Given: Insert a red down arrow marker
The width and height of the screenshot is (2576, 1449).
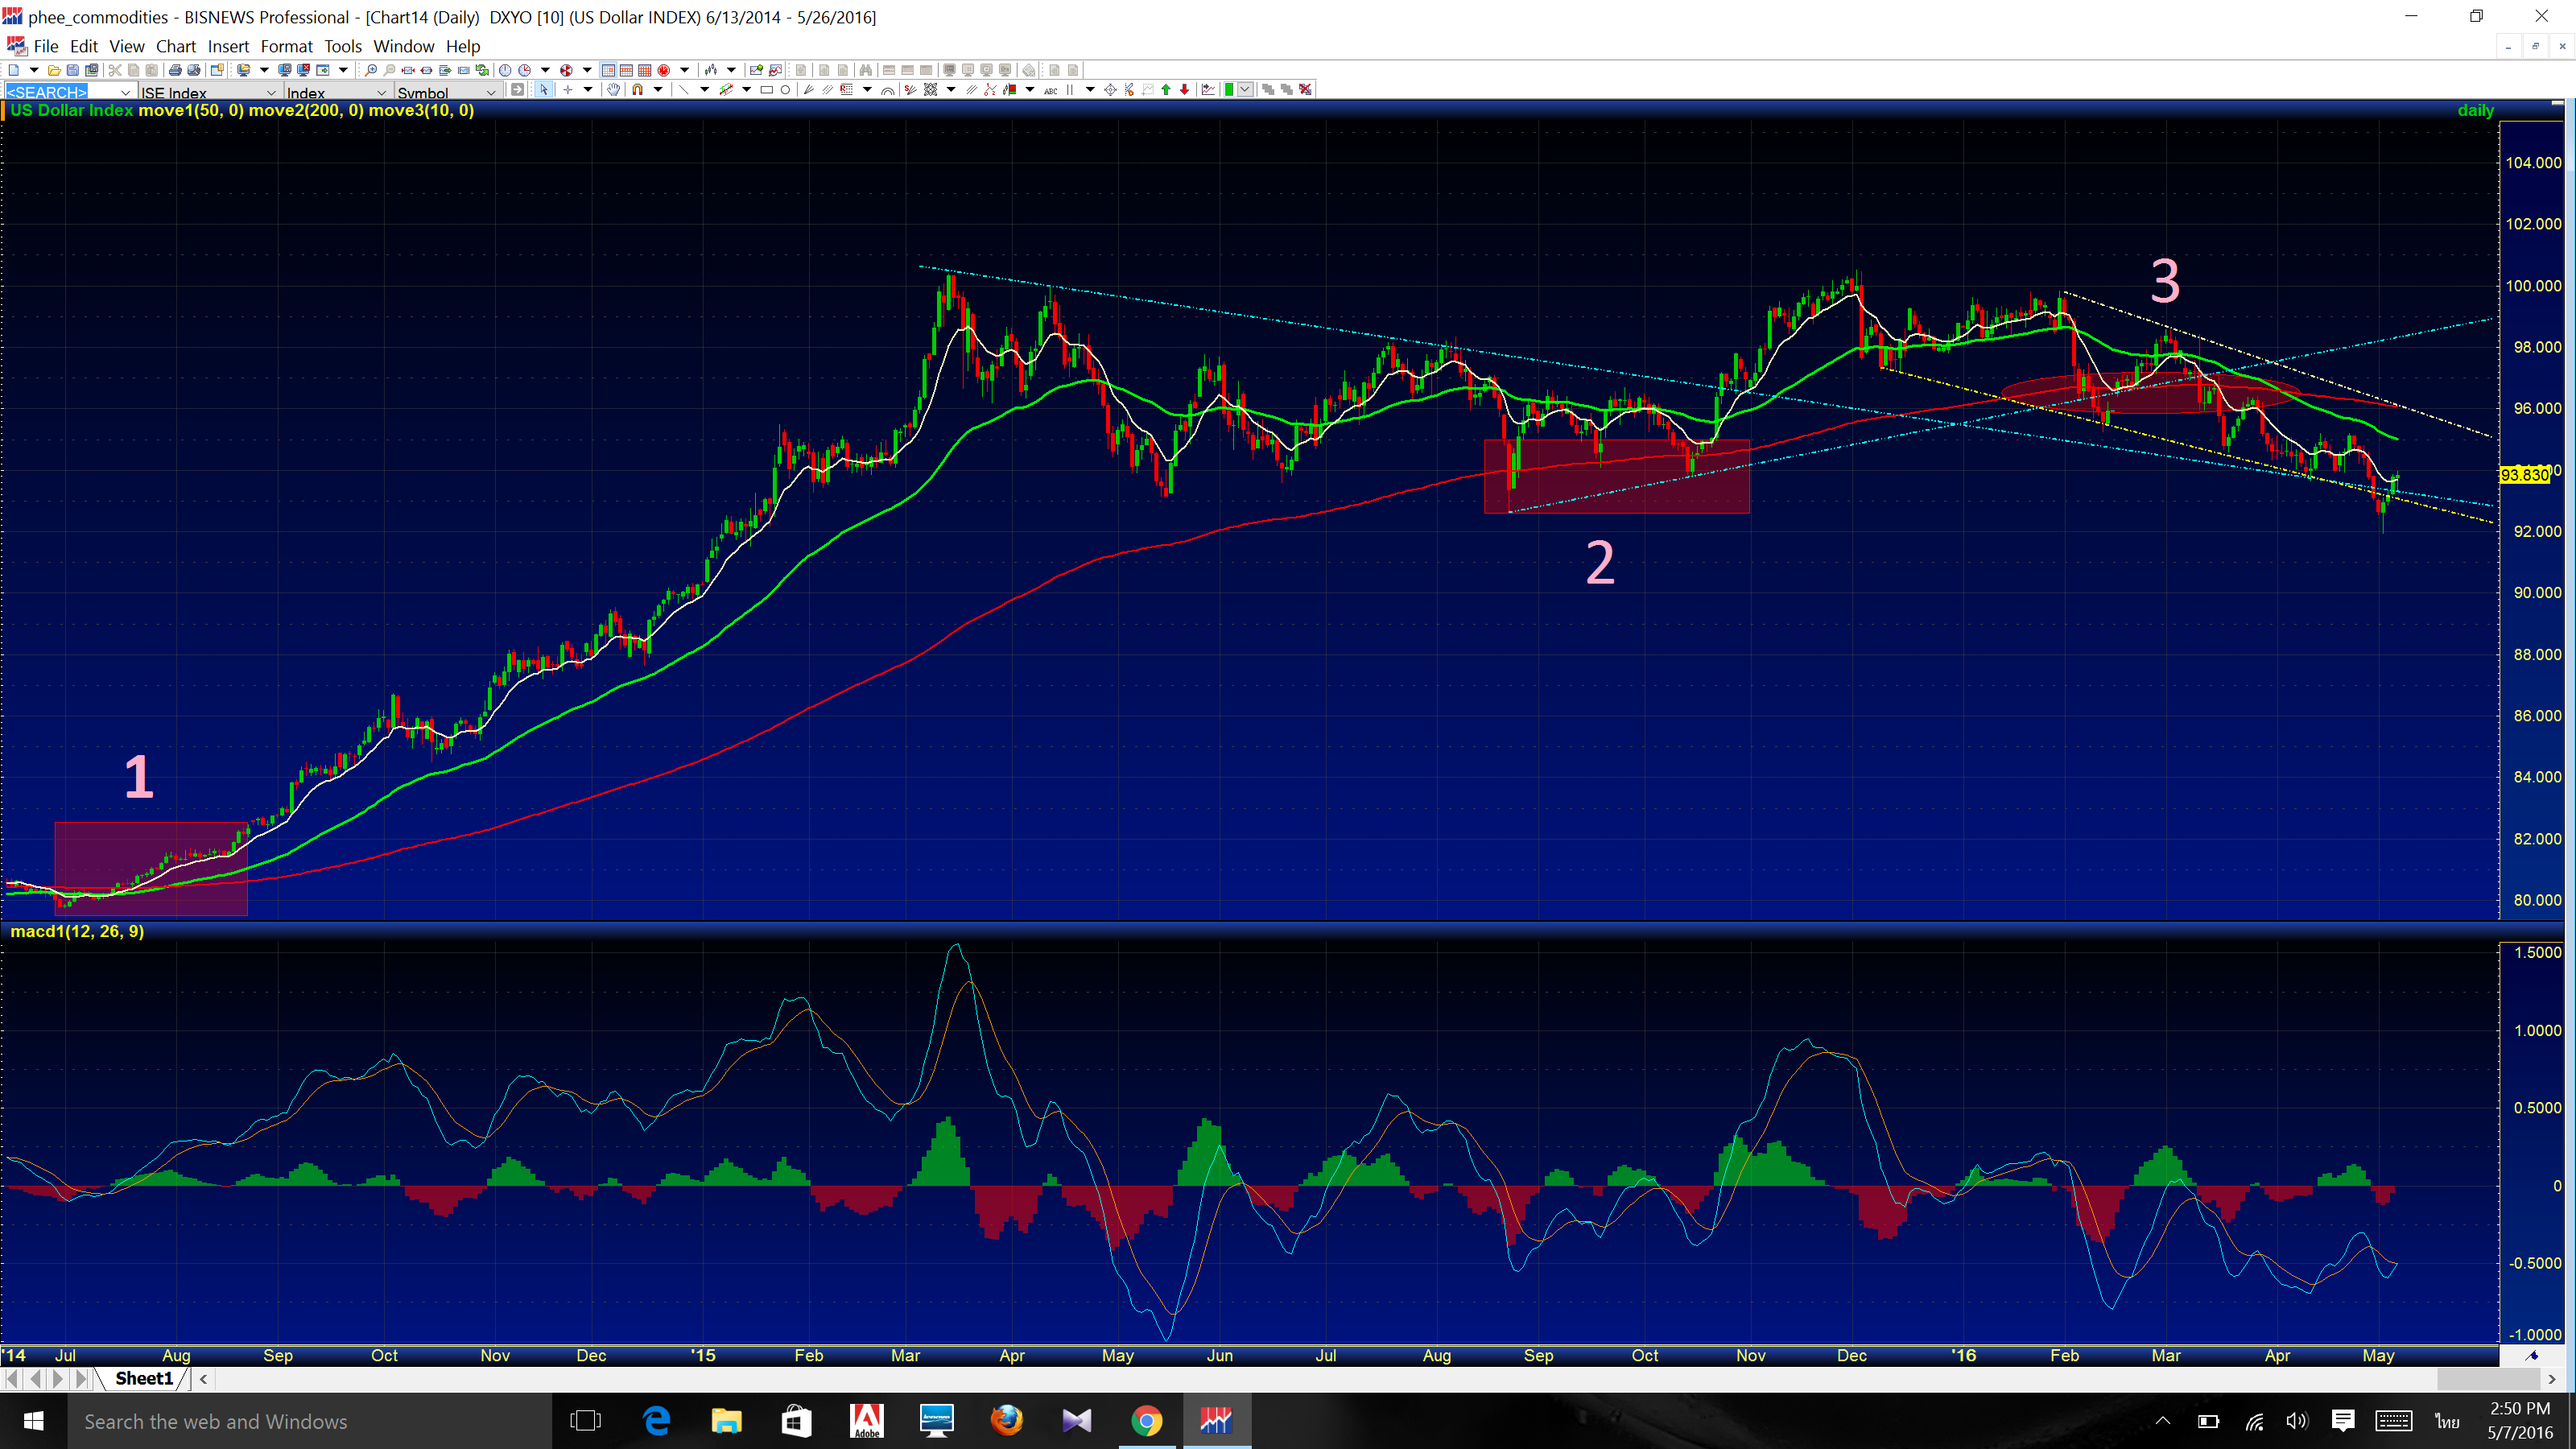Looking at the screenshot, I should pos(1185,90).
